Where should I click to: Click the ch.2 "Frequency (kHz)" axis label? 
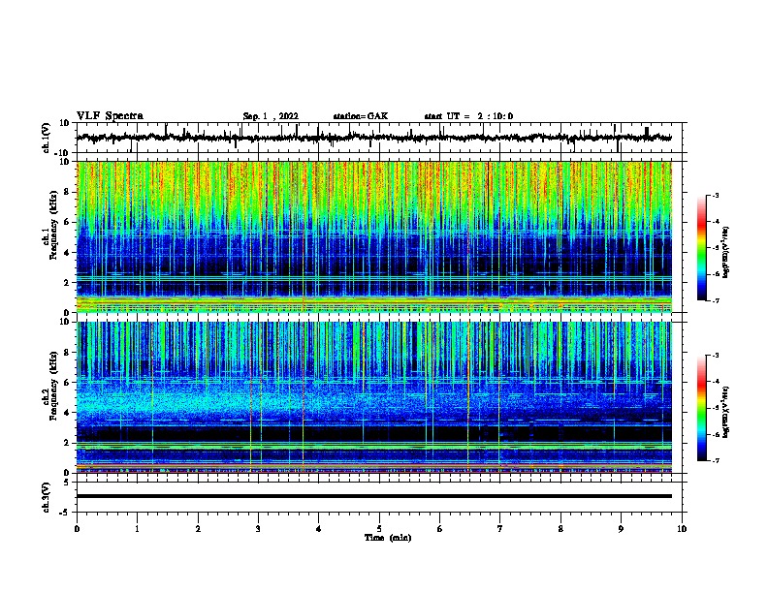pyautogui.click(x=54, y=386)
